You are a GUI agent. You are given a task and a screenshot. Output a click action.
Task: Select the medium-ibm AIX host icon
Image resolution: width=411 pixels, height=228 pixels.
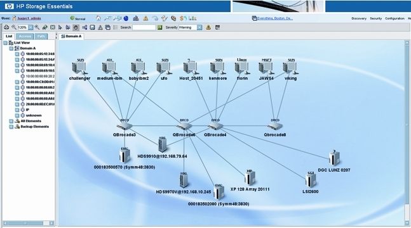[x=109, y=68]
